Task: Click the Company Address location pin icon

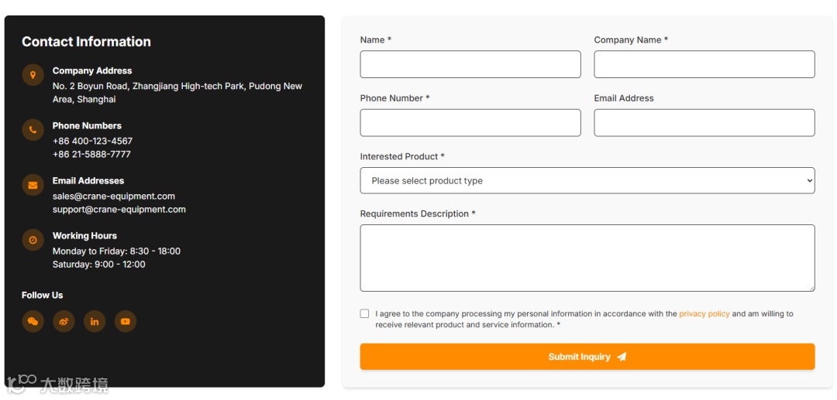Action: (x=33, y=75)
